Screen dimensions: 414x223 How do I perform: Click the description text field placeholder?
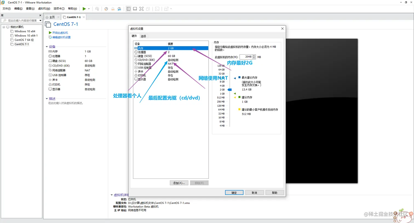click(x=66, y=103)
